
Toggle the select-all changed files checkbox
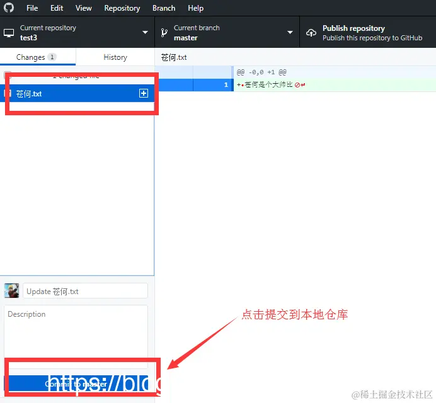pos(7,76)
